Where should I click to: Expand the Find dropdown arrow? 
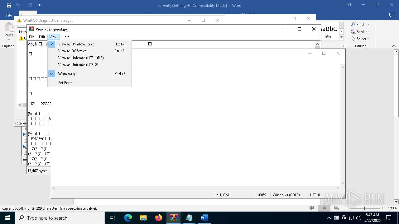click(x=368, y=24)
